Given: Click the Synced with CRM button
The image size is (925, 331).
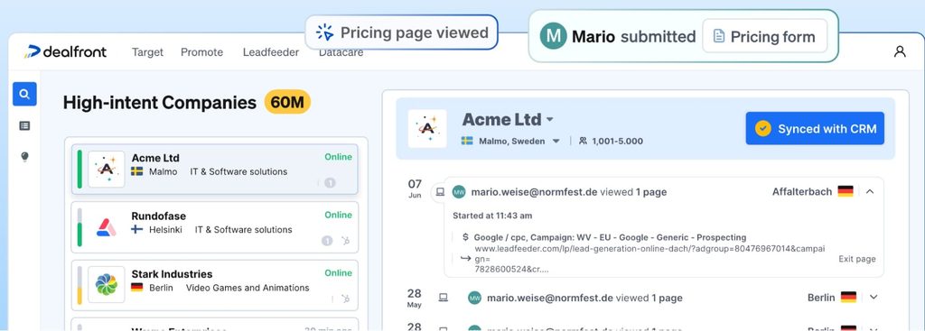Looking at the screenshot, I should (815, 128).
